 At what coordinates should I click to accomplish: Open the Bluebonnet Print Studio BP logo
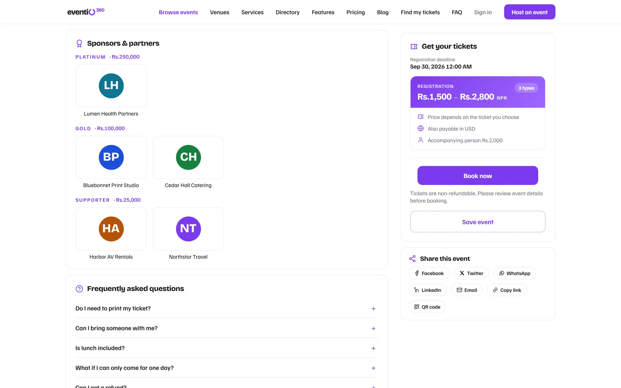(x=111, y=157)
